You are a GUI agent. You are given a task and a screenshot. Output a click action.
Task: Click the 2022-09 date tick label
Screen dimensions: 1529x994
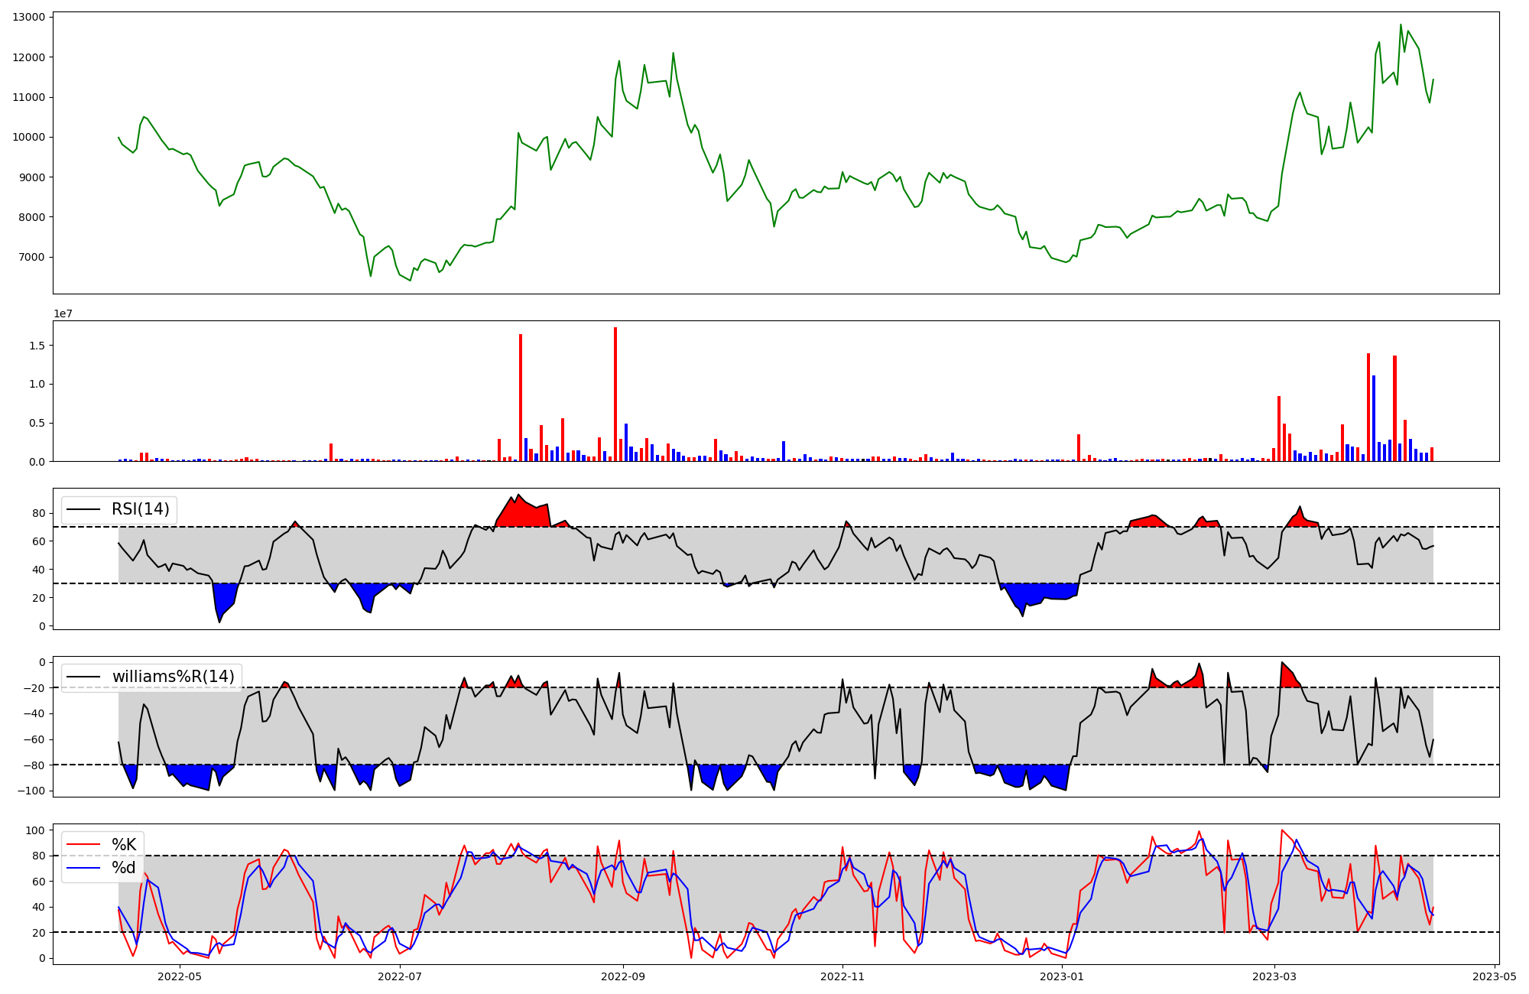tap(623, 976)
